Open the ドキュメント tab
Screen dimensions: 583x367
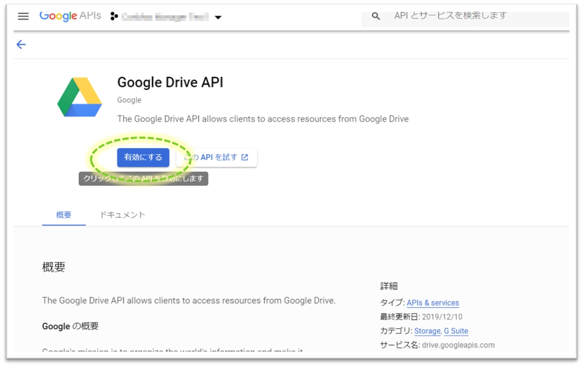(x=123, y=215)
